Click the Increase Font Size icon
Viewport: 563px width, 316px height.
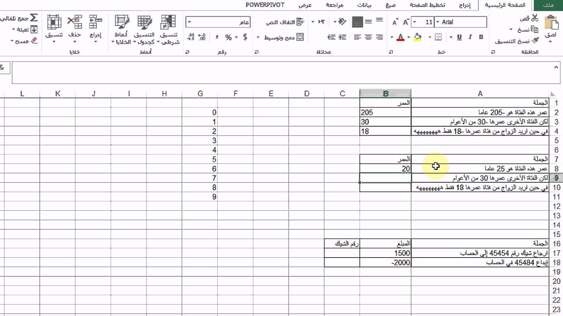[x=406, y=22]
